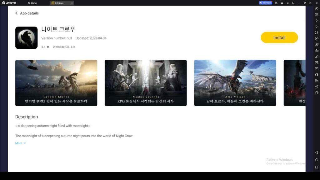Go back from App details
Screen dimensions: 320x180
click(x=16, y=13)
